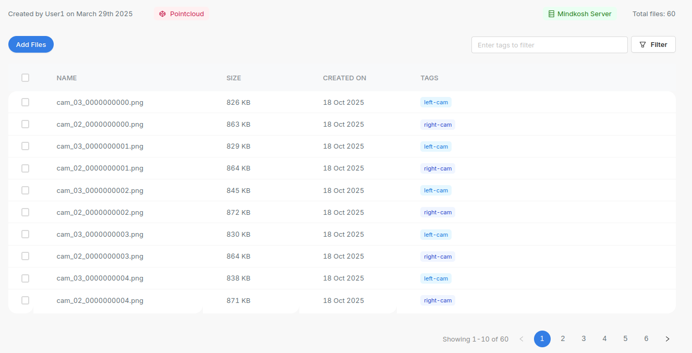Image resolution: width=692 pixels, height=353 pixels.
Task: Open file cam_03_0000000003.png
Action: 100,235
